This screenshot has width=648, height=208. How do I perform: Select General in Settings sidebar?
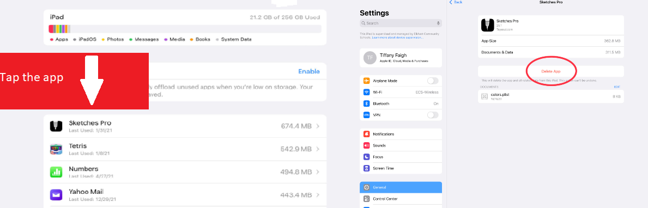(x=401, y=187)
